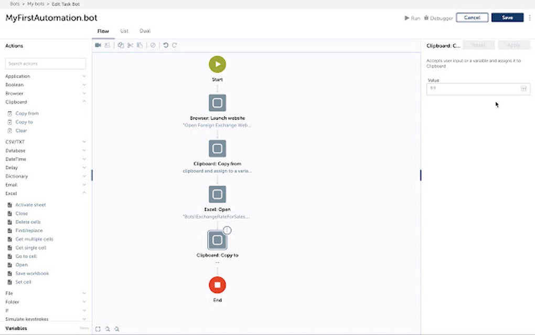
Task: Click the Redo icon in the toolbar
Action: pyautogui.click(x=175, y=45)
